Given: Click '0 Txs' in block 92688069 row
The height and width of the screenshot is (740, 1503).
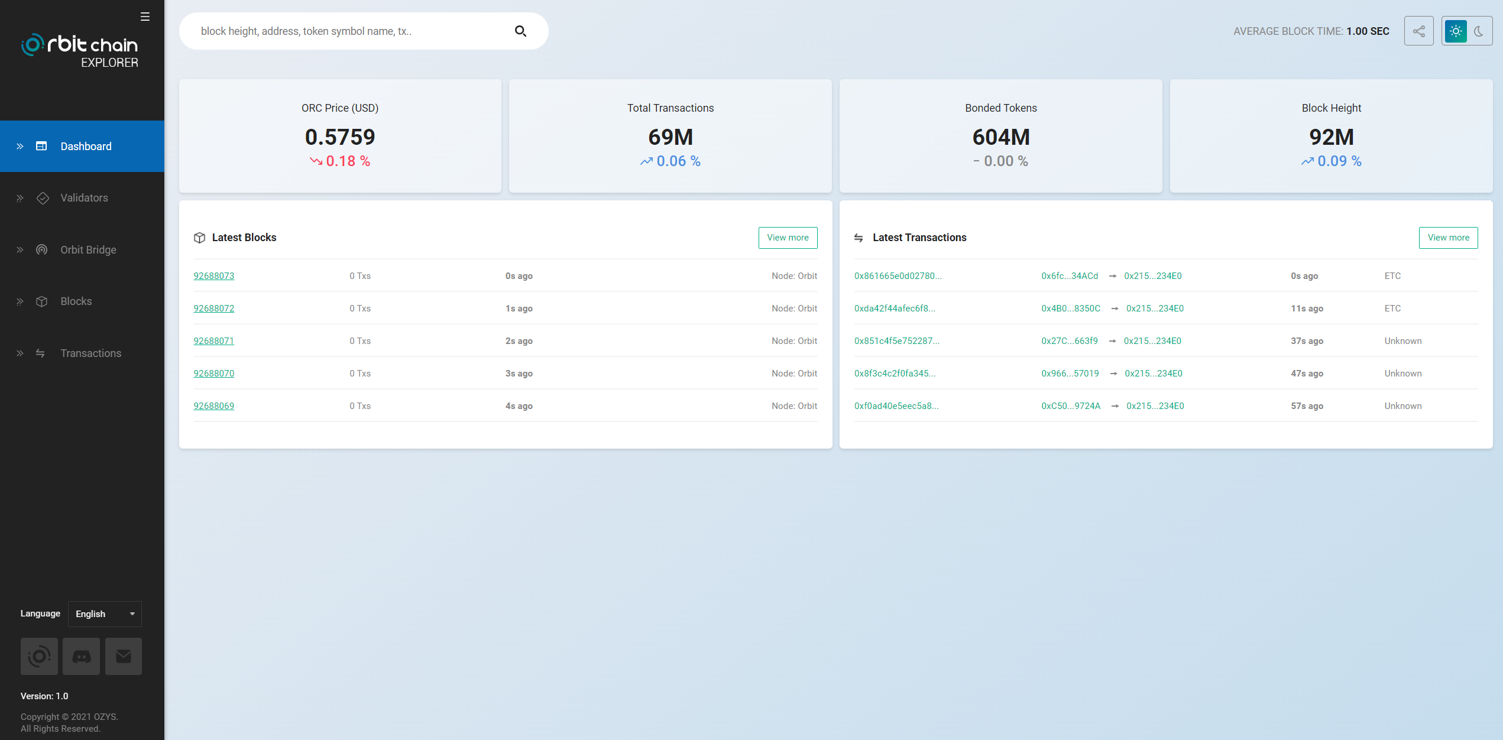Looking at the screenshot, I should (x=360, y=406).
